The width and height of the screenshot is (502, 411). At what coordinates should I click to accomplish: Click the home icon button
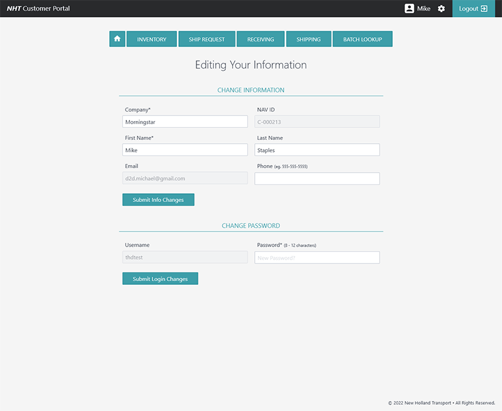pos(117,39)
